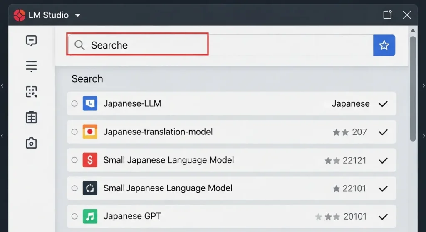This screenshot has height=232, width=426.
Task: Click the checkmark on the Japanese-translation-model row
Action: click(x=383, y=132)
